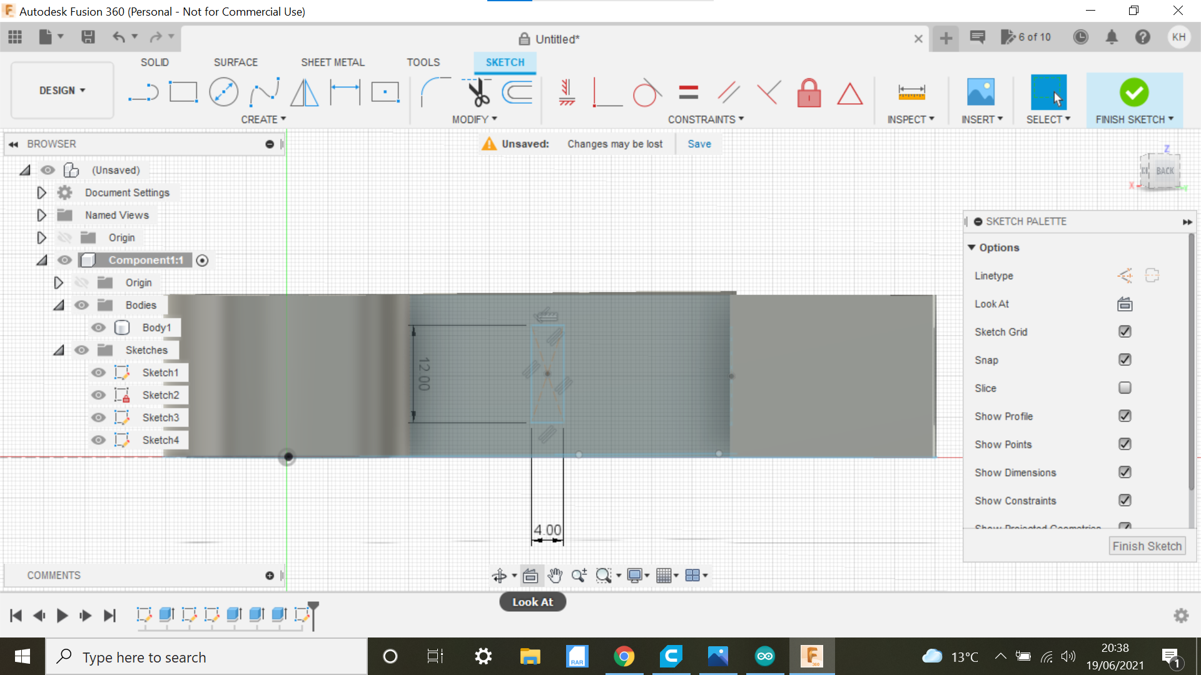Image resolution: width=1201 pixels, height=675 pixels.
Task: Click the Save link in unsaved warning
Action: tap(699, 144)
